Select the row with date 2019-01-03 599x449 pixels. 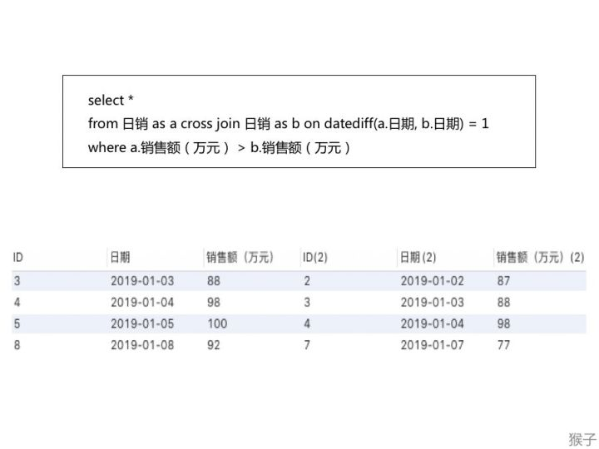click(x=299, y=281)
